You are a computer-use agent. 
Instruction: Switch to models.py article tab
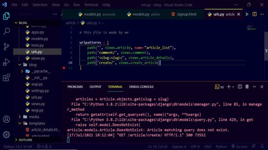tap(144, 14)
